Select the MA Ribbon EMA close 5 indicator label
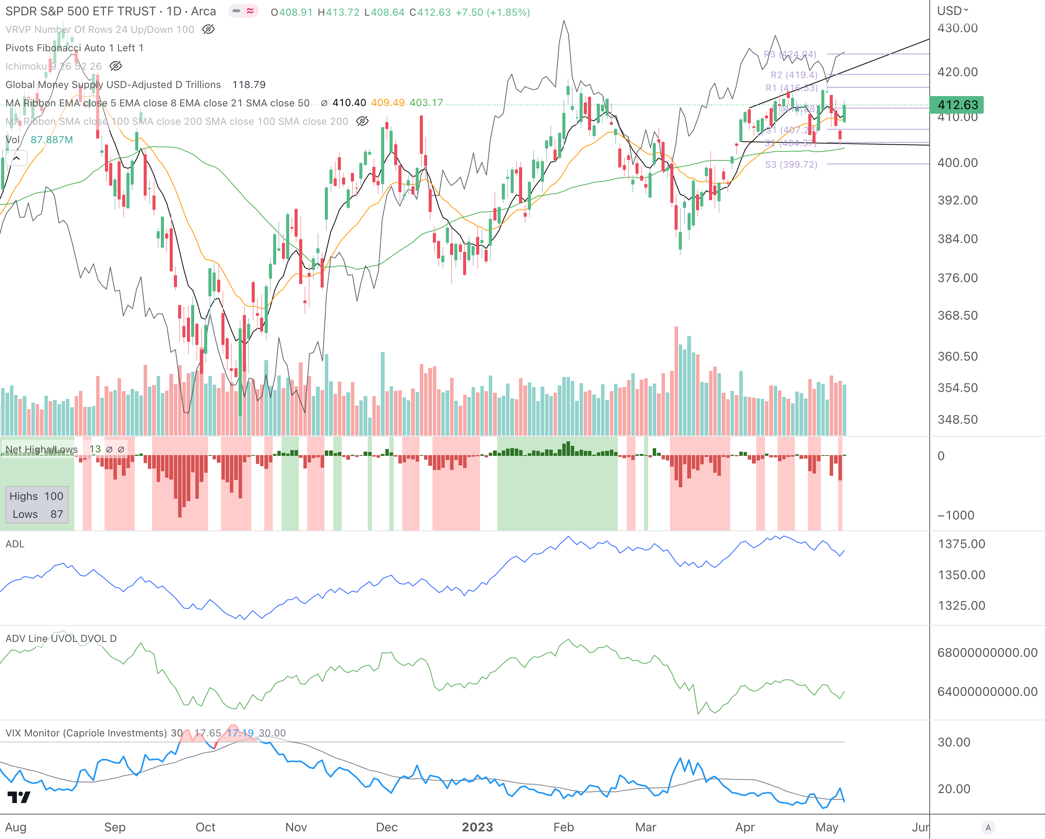The image size is (1045, 839). [x=157, y=103]
